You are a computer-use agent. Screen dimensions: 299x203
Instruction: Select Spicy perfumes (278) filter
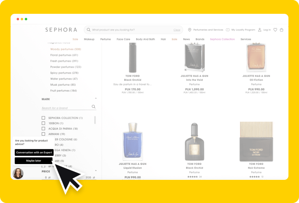coord(64,73)
